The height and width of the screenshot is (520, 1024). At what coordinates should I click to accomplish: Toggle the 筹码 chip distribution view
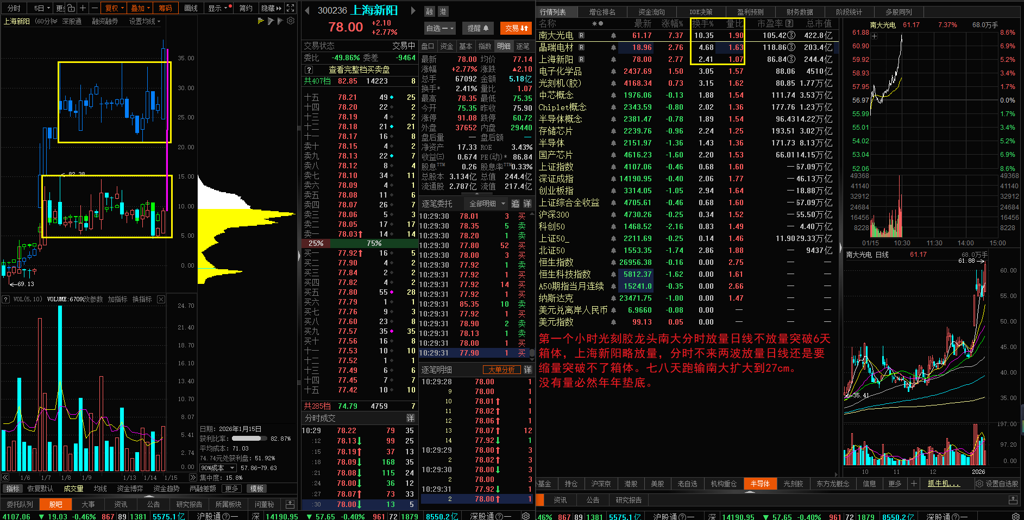(165, 8)
